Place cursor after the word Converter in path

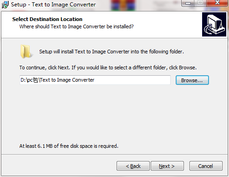click(x=95, y=80)
